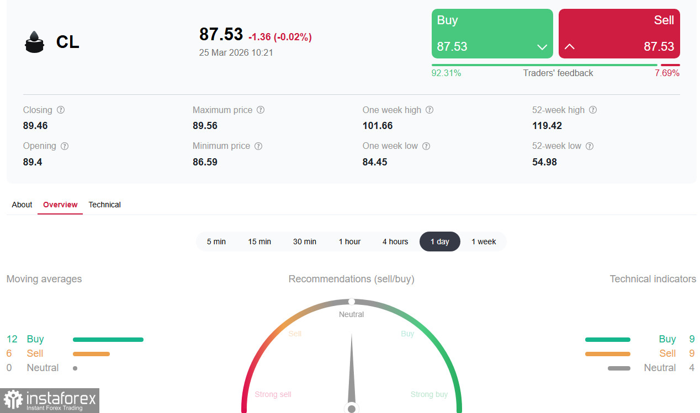The width and height of the screenshot is (700, 413).
Task: Click the Moving averages heading
Action: click(44, 279)
